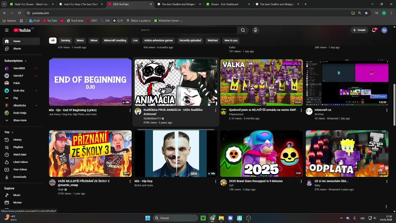
Task: Bookmark this page star icon
Action: coord(366,13)
